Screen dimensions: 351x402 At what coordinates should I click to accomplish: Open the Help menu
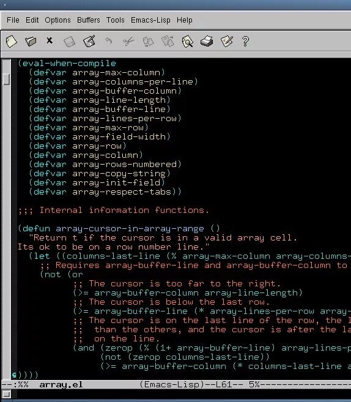tap(185, 20)
